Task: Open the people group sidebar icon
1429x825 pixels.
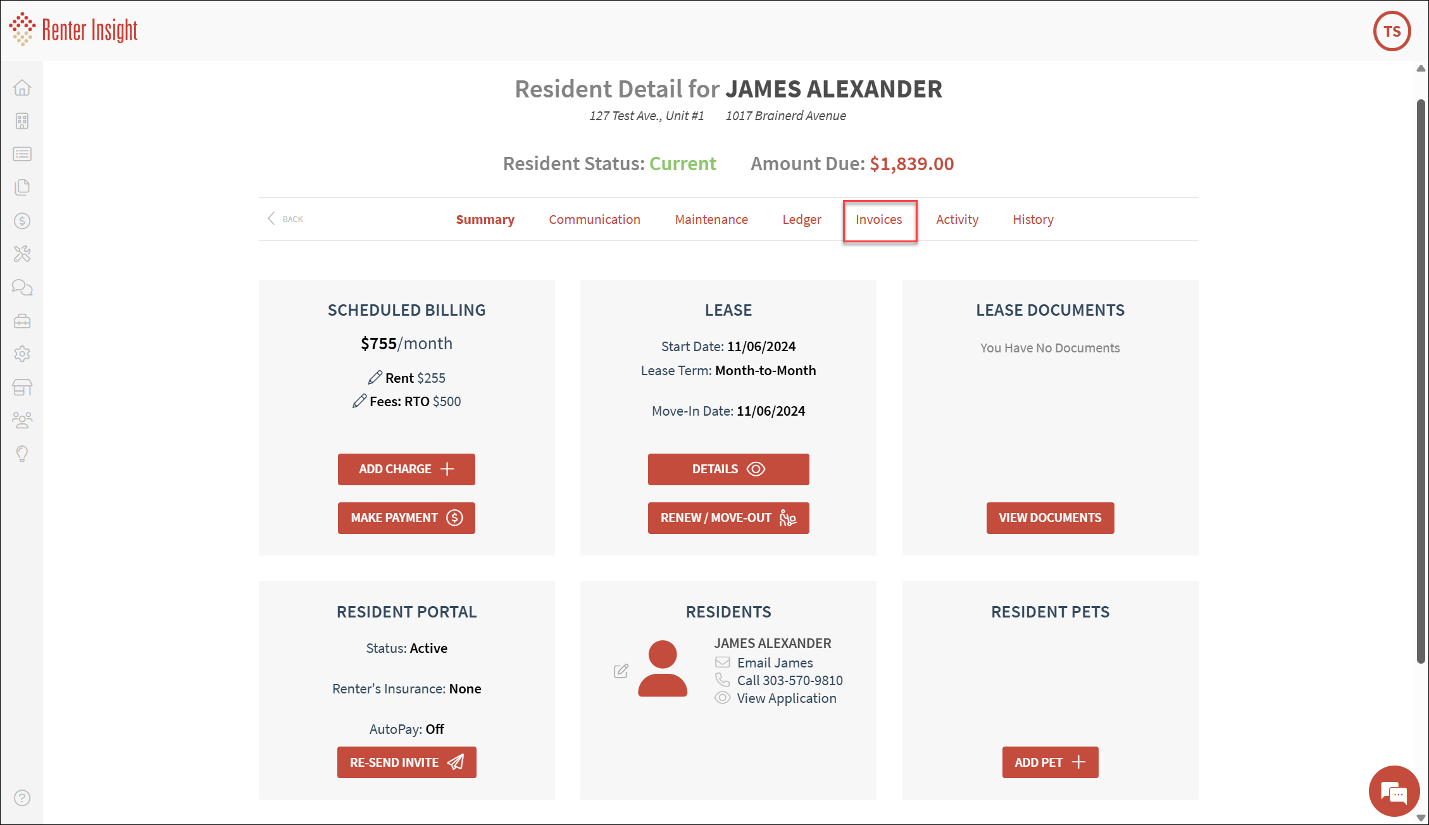Action: [22, 420]
